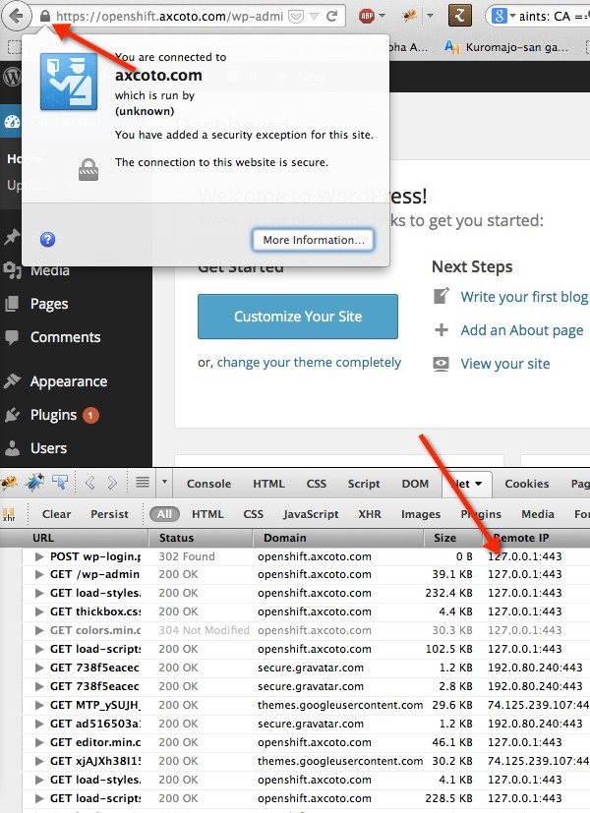Toggle Persist in Net panel
Image resolution: width=590 pixels, height=813 pixels.
[x=109, y=514]
